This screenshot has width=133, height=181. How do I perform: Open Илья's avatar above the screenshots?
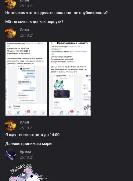(10, 33)
